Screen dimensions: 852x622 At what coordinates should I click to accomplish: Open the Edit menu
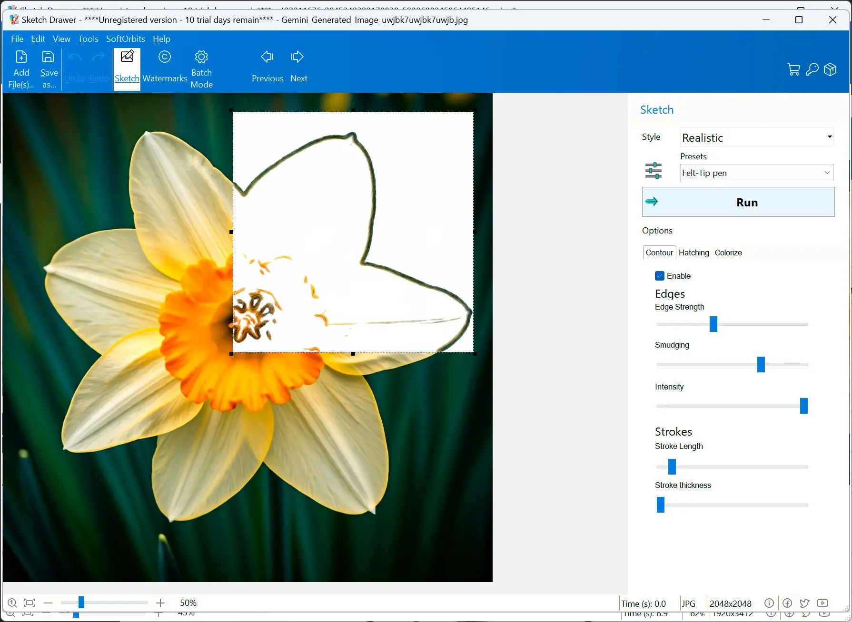click(38, 39)
